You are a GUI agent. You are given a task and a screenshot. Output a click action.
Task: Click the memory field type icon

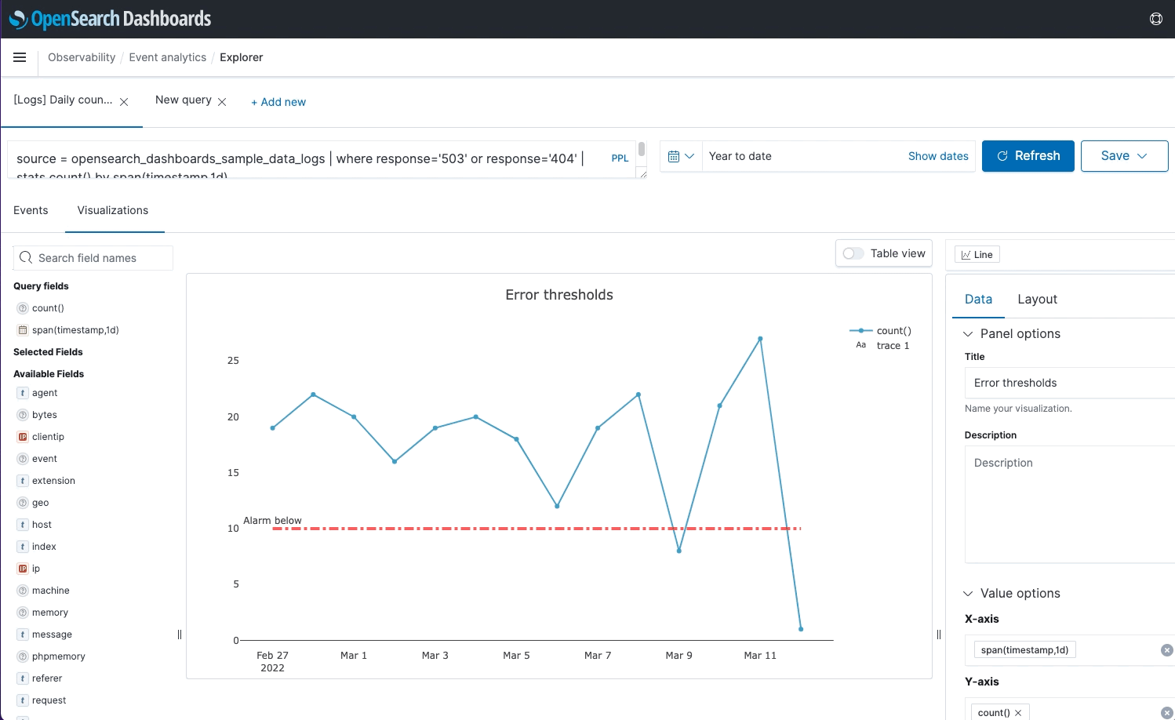(23, 613)
